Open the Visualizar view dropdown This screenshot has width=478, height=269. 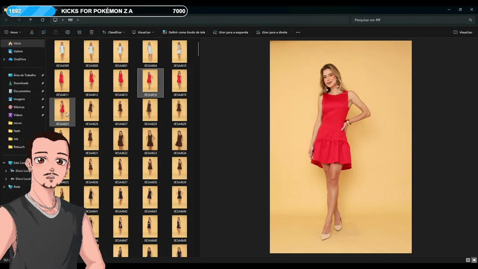pyautogui.click(x=143, y=32)
